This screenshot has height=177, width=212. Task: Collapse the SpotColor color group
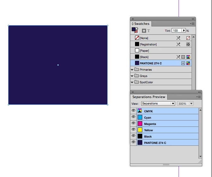[x=132, y=82]
